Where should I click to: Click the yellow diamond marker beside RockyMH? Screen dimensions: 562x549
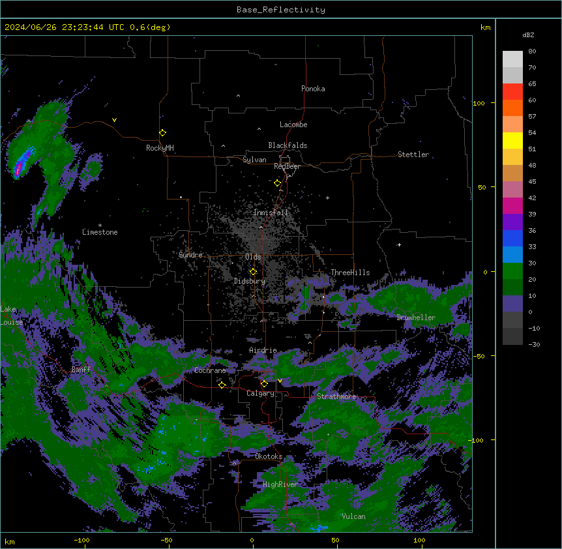(x=162, y=133)
